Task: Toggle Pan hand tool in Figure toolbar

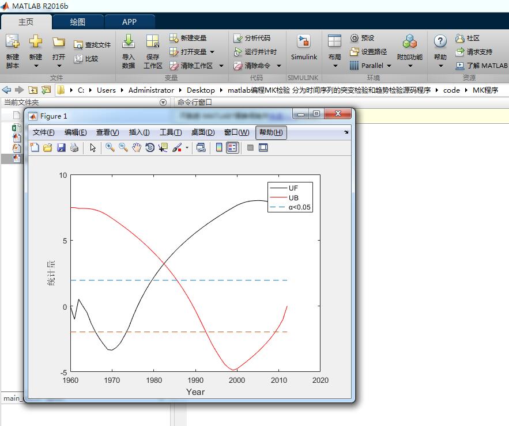Action: pos(137,147)
